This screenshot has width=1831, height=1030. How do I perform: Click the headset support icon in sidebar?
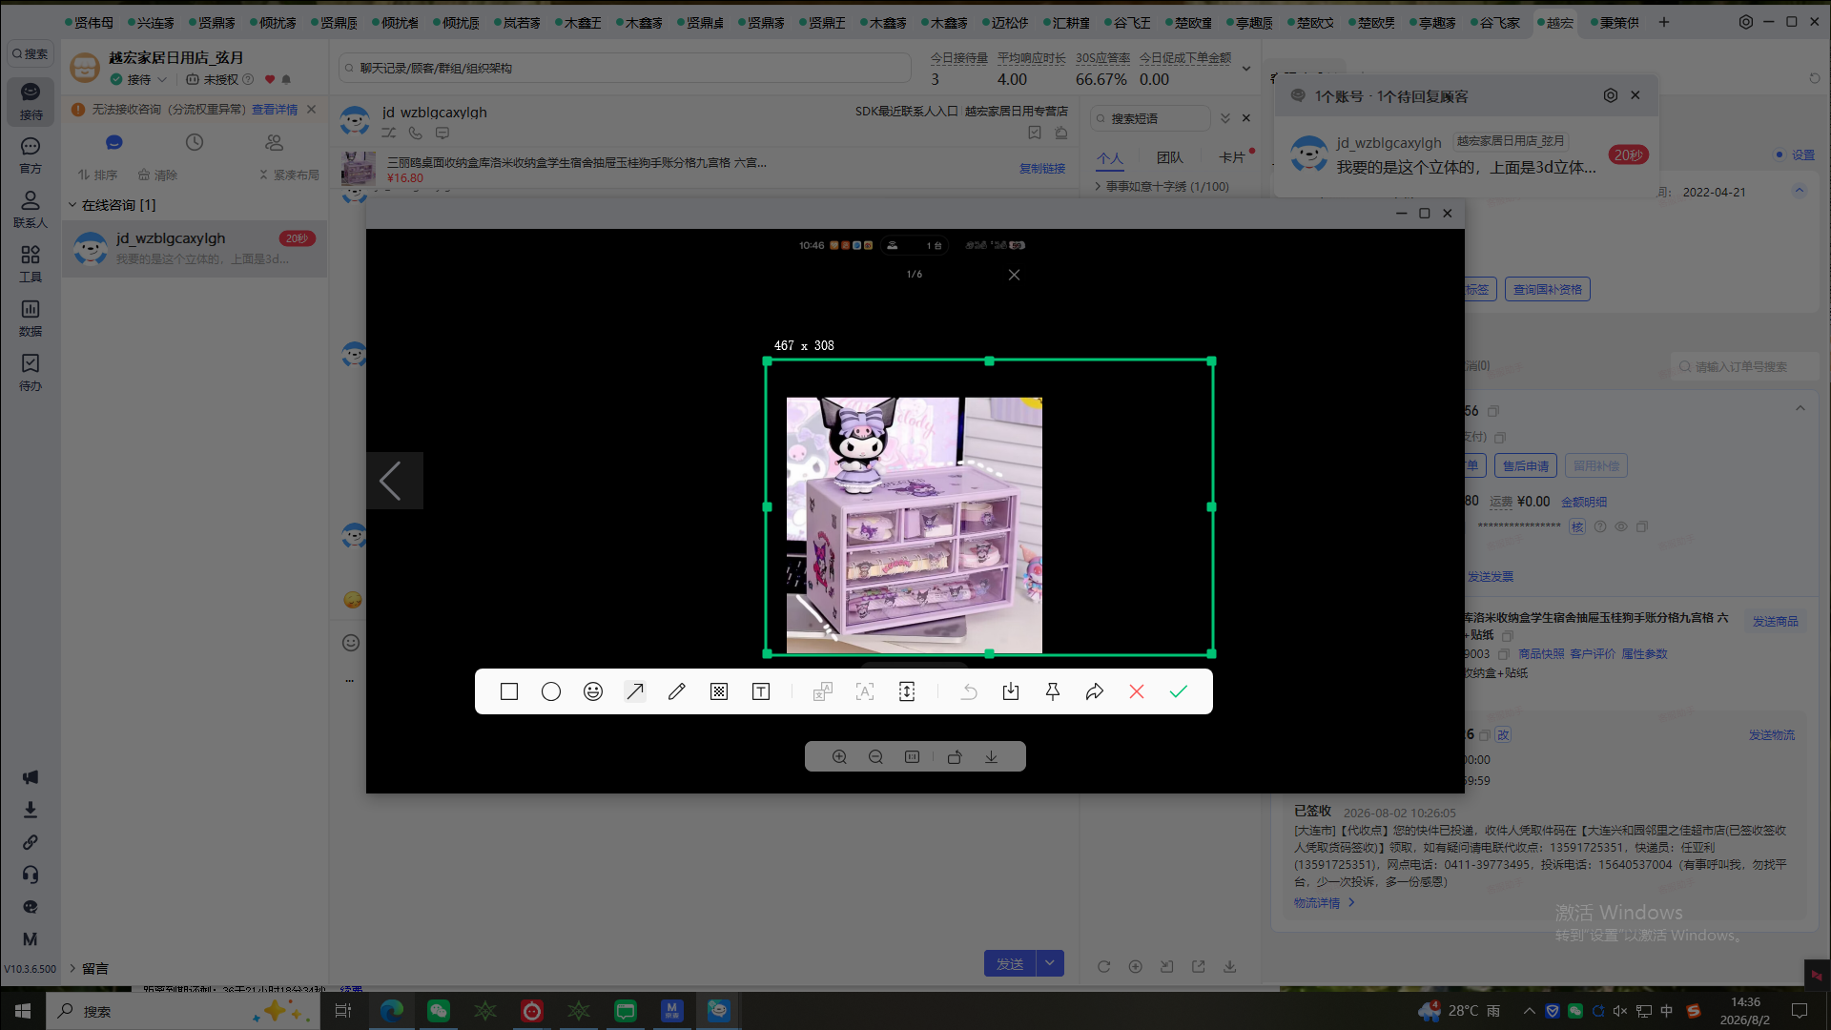click(31, 875)
